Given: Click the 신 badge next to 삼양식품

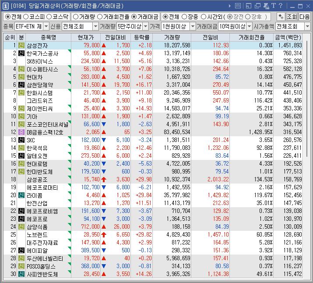Looking at the screenshot, I should (21, 226).
